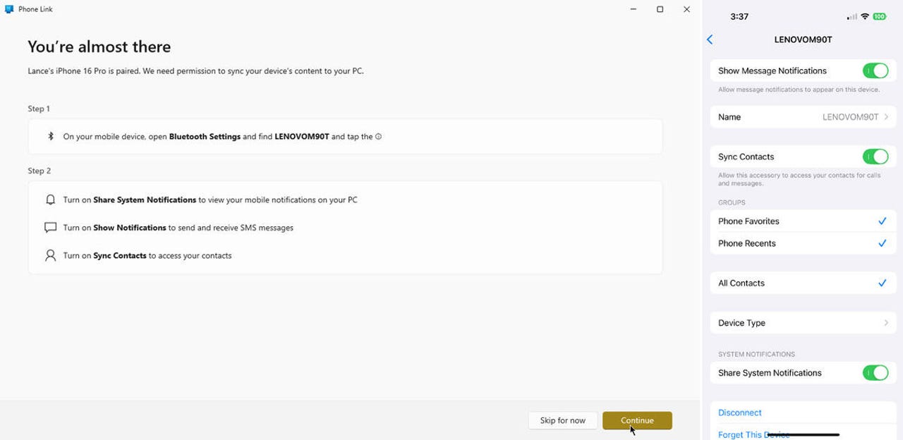Tap the 3:37 clock on iPhone
Image resolution: width=903 pixels, height=440 pixels.
[x=739, y=16]
